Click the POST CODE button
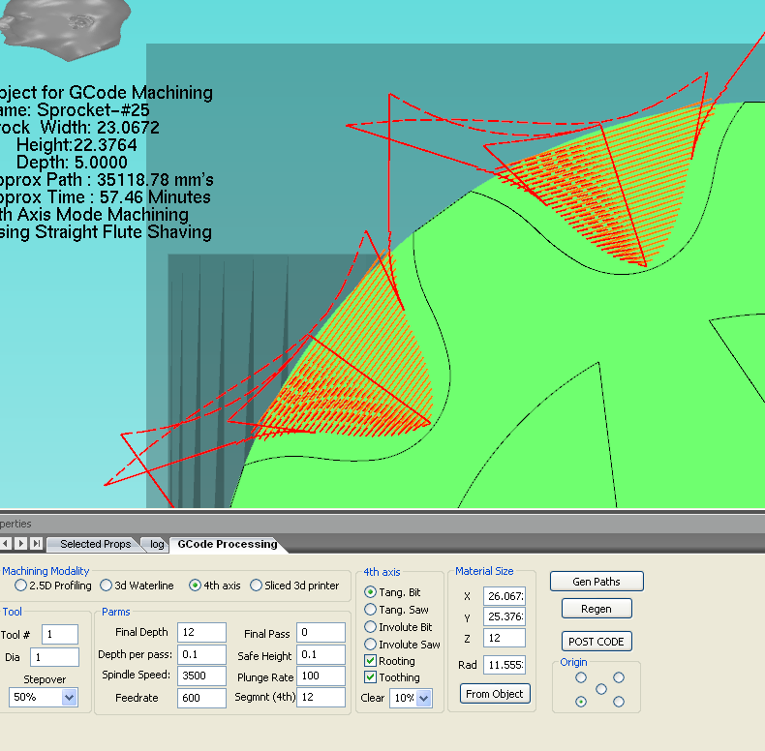765x751 pixels. click(597, 642)
